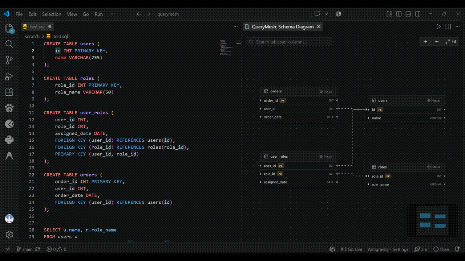Open the Copilot status icon in status bar
Image resolution: width=465 pixels, height=261 pixels.
tap(332, 249)
